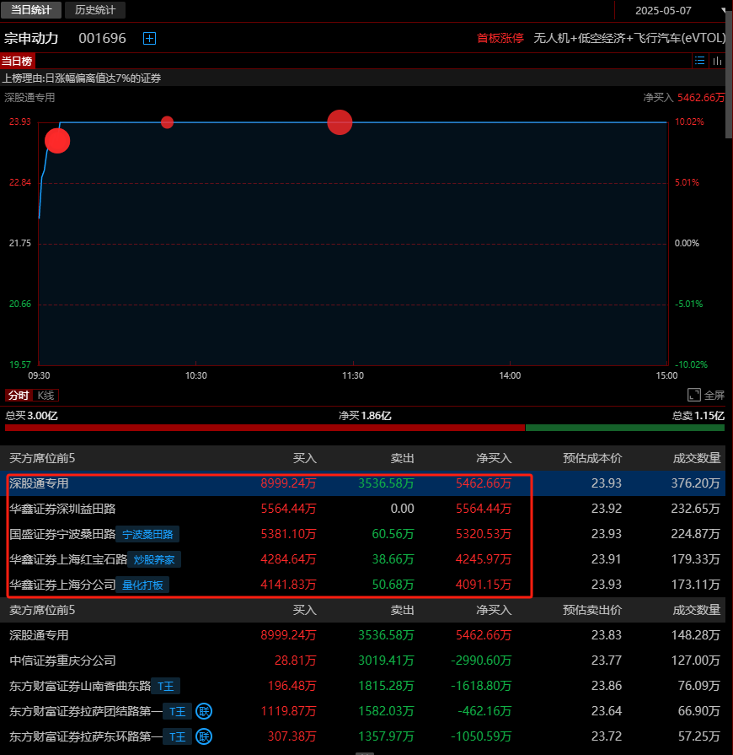Click 买入 header in buyer table
The width and height of the screenshot is (733, 755).
tap(304, 458)
